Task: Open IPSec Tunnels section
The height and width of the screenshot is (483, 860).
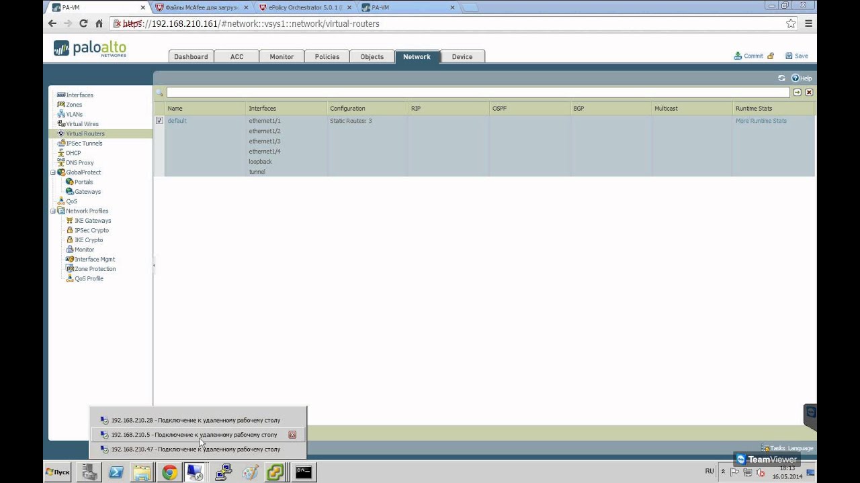Action: coord(84,144)
